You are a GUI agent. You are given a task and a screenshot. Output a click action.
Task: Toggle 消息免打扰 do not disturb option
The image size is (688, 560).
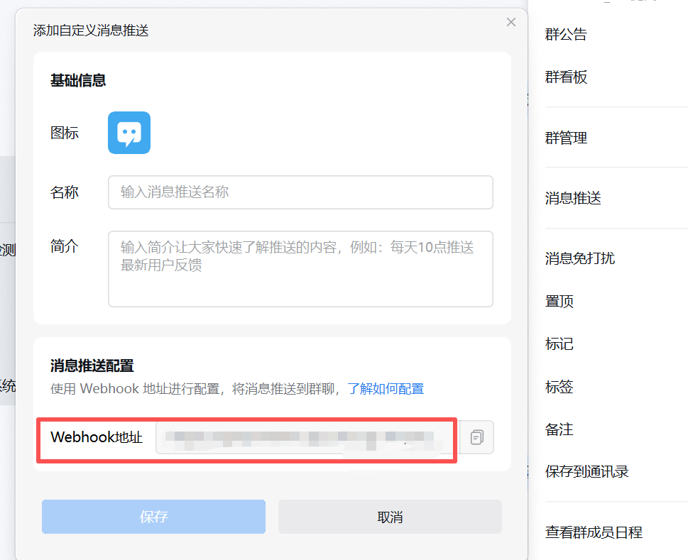579,258
